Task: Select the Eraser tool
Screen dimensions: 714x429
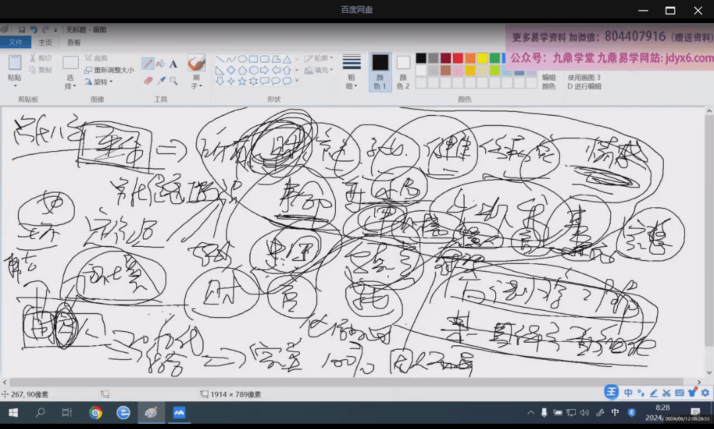Action: point(147,81)
